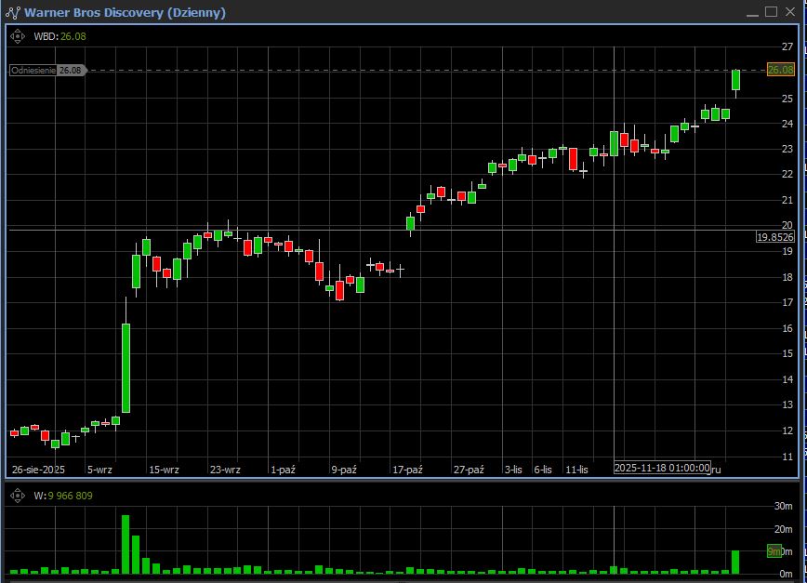Close the Warner Bros Discovery chart window

click(790, 11)
